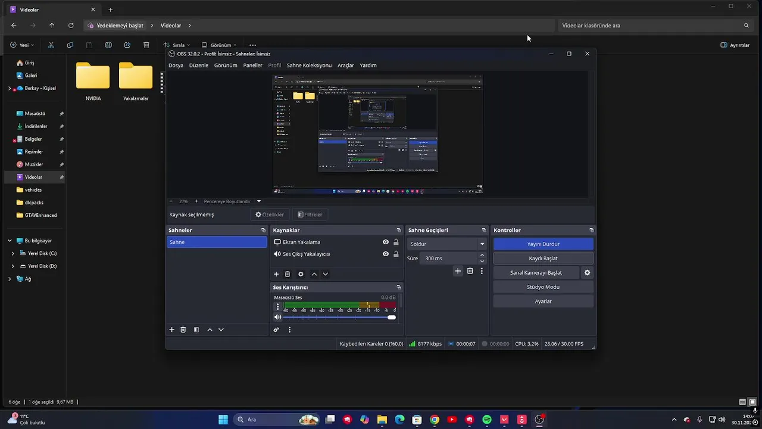Click the Windows Start button

click(223, 419)
